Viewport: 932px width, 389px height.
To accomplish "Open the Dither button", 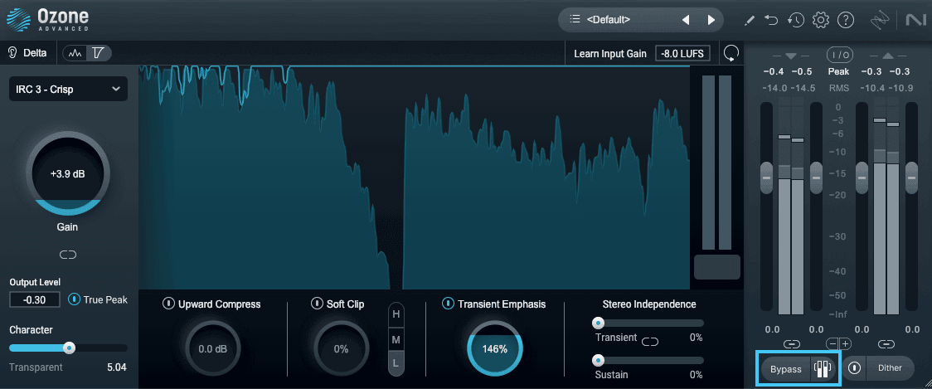I will tap(890, 368).
